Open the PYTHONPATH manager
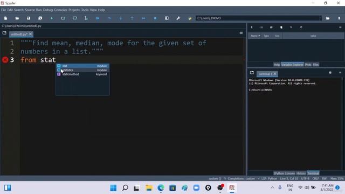The height and width of the screenshot is (194, 345). 190,18
